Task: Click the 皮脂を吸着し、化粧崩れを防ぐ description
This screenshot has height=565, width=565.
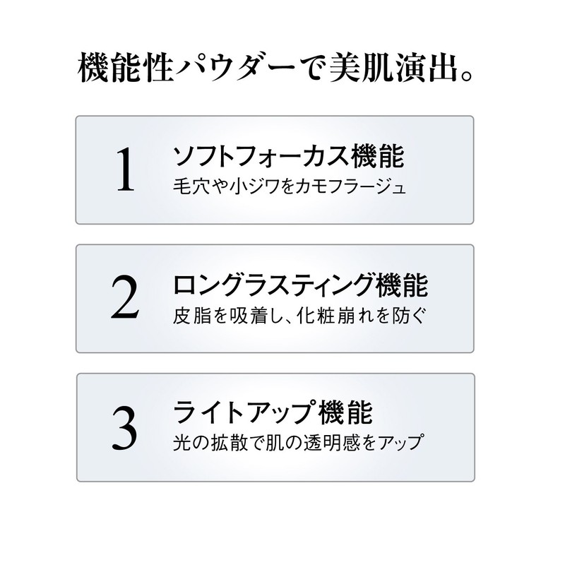Action: click(300, 317)
